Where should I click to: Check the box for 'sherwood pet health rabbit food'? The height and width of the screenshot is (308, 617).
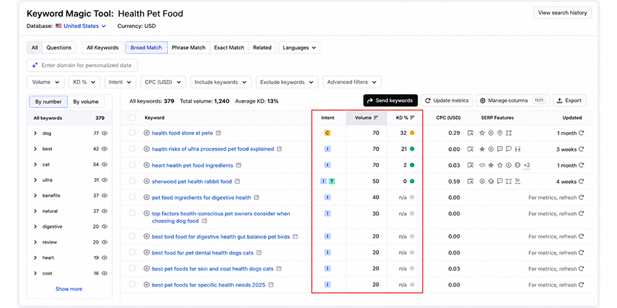pos(132,181)
